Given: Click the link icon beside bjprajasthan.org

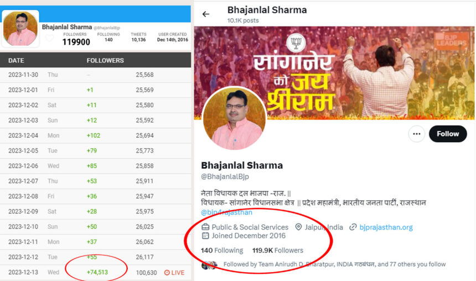Looking at the screenshot, I should pos(353,227).
